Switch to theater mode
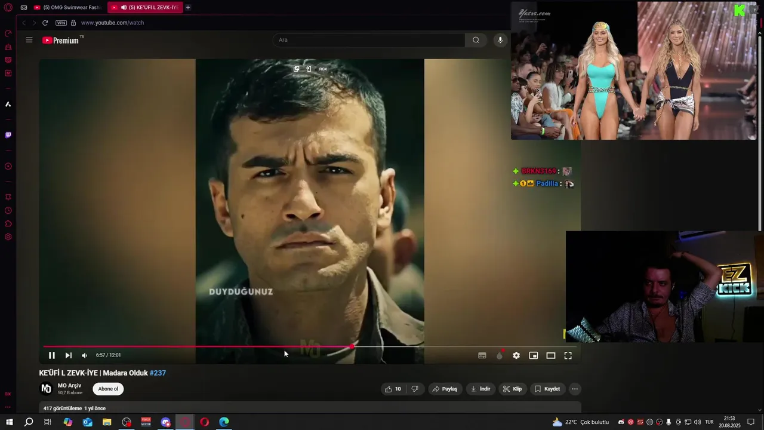Image resolution: width=764 pixels, height=430 pixels. click(551, 355)
